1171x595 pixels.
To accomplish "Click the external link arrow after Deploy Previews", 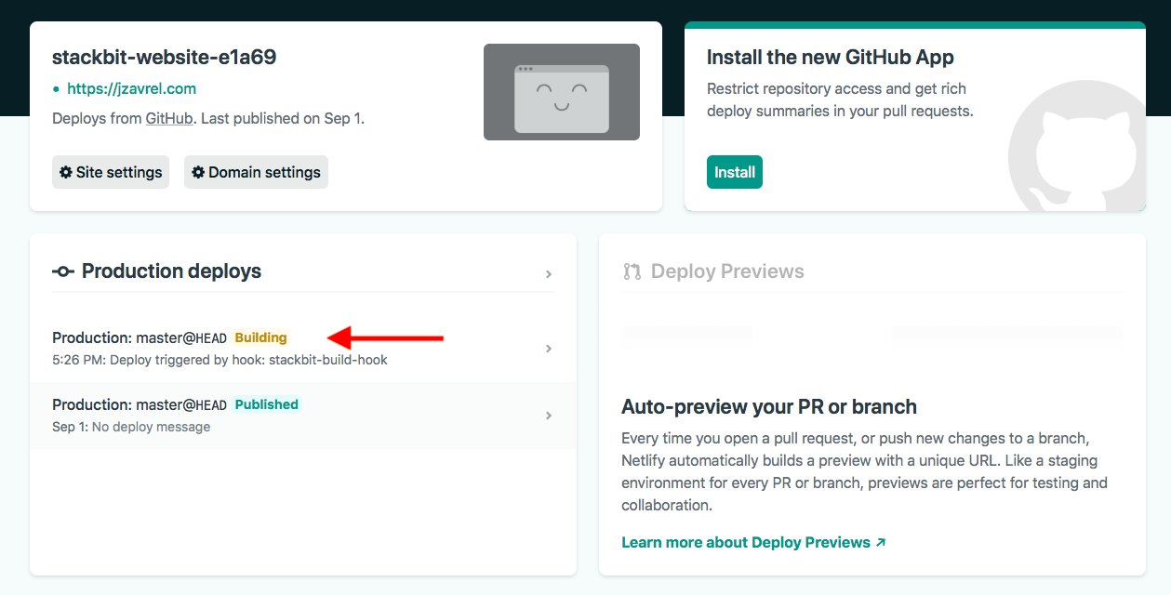I will click(880, 542).
